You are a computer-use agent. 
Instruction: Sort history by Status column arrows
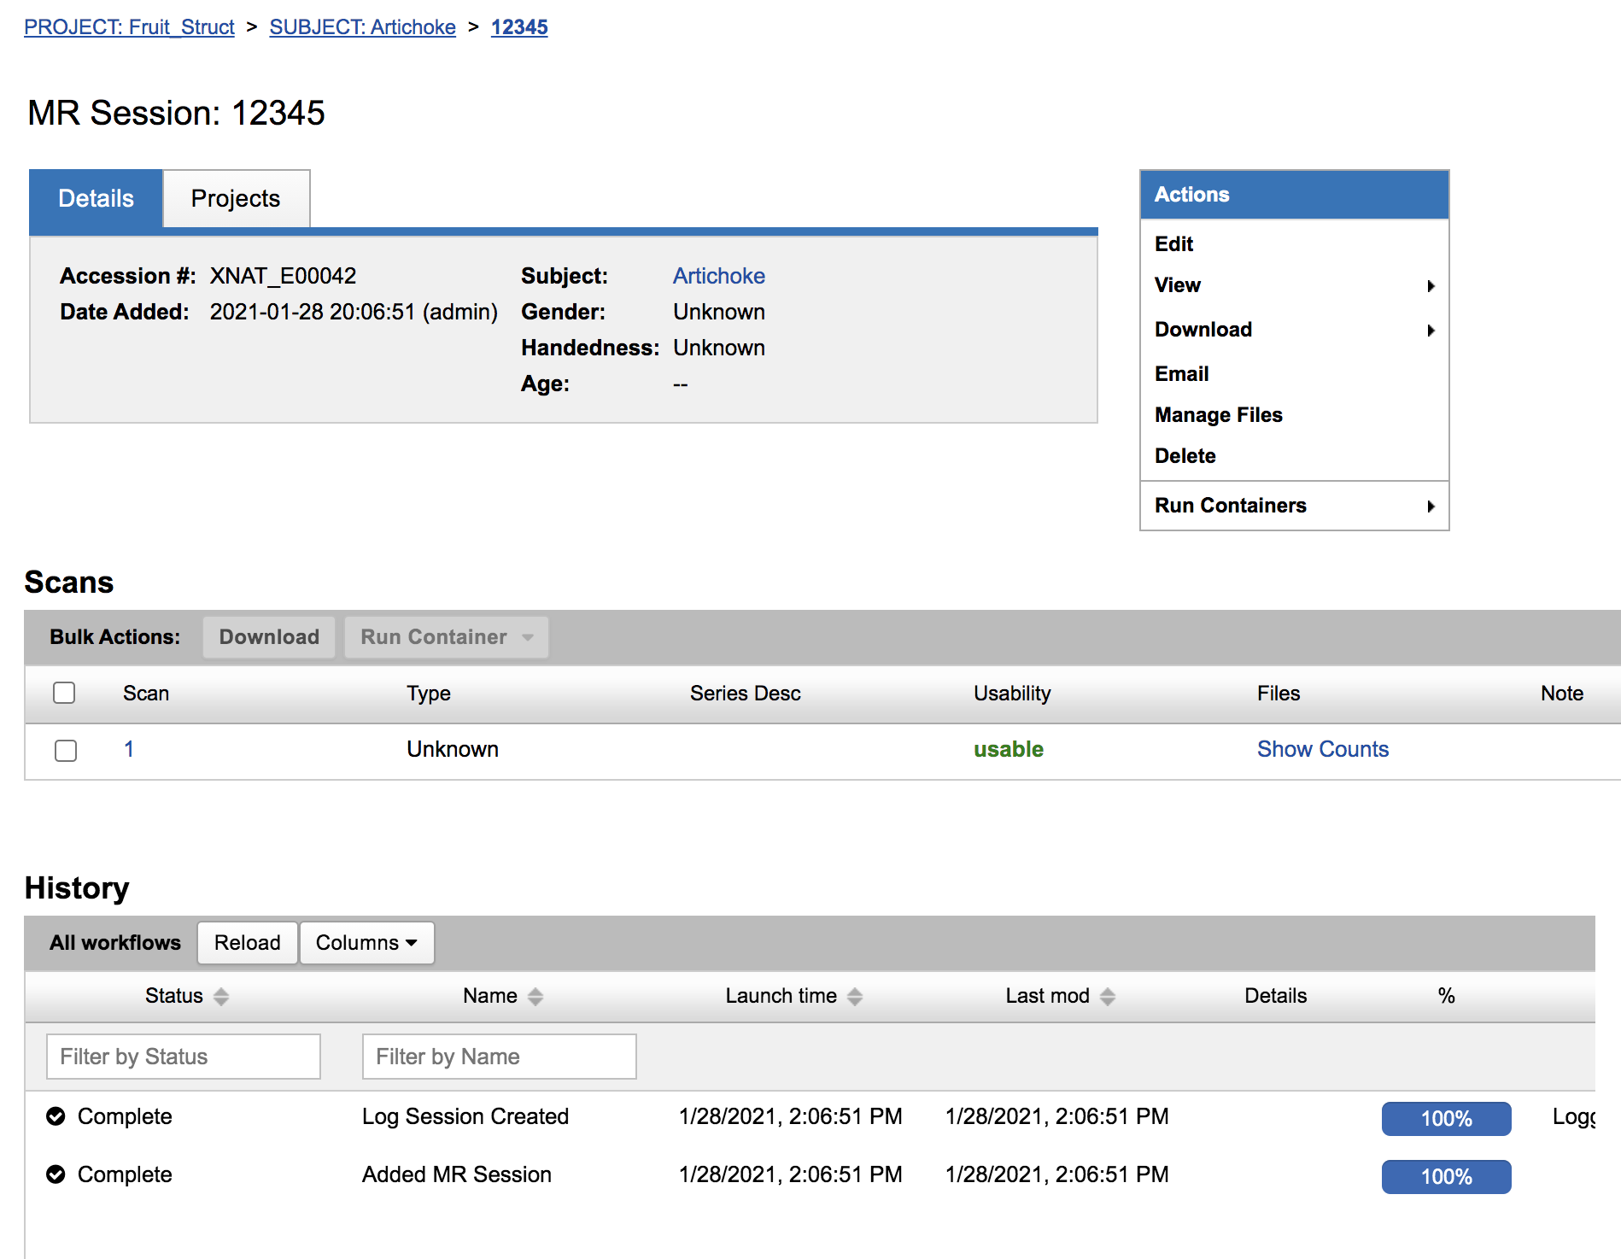[221, 996]
